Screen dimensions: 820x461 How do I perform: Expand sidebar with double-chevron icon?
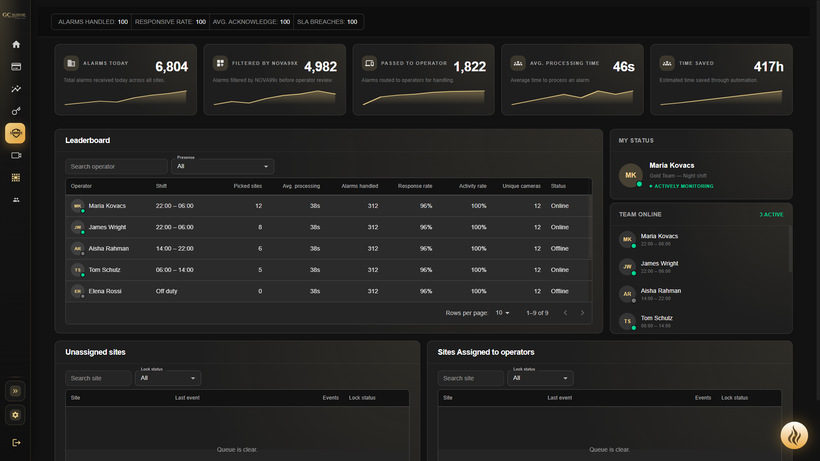15,391
